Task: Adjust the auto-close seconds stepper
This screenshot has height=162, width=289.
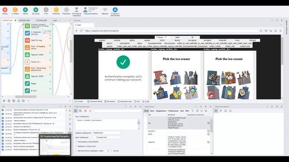Action: click(111, 151)
